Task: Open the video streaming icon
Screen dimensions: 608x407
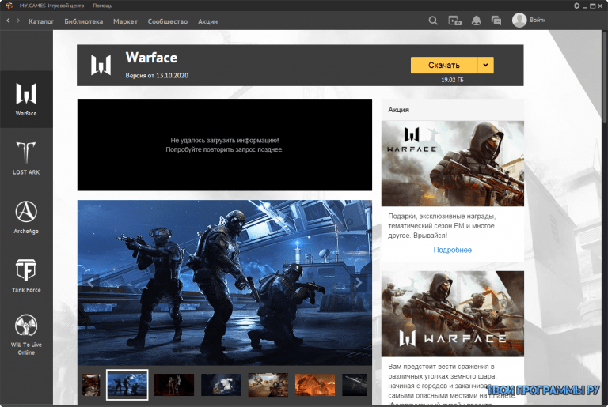Action: coord(454,21)
